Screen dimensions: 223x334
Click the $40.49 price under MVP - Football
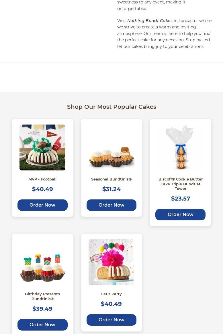tap(42, 189)
